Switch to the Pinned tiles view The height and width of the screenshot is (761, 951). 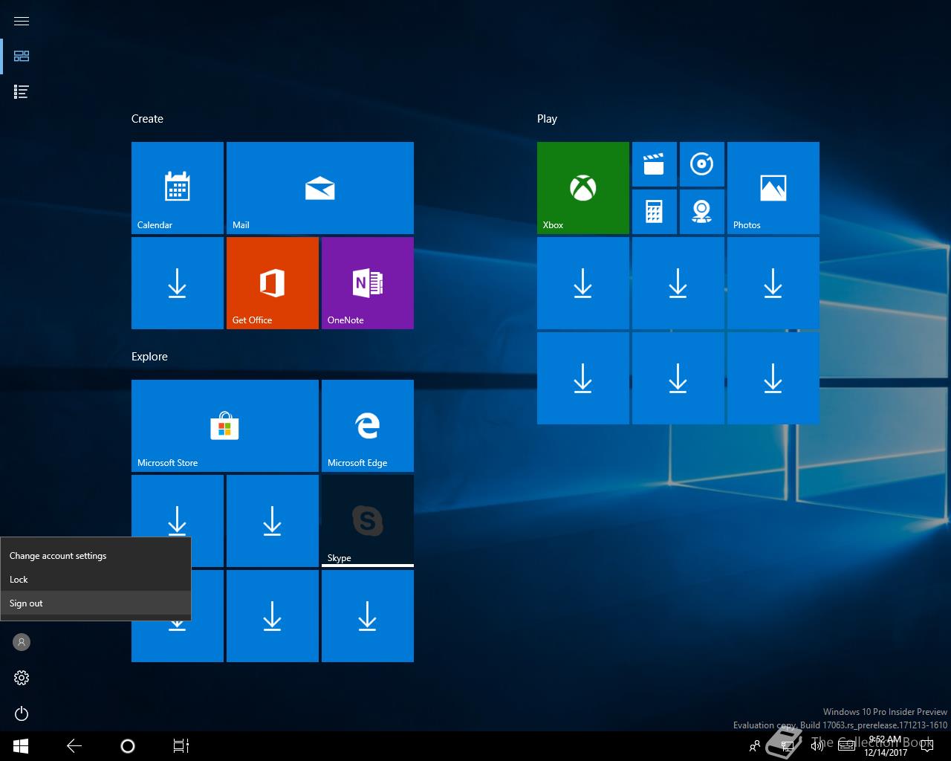[x=22, y=56]
